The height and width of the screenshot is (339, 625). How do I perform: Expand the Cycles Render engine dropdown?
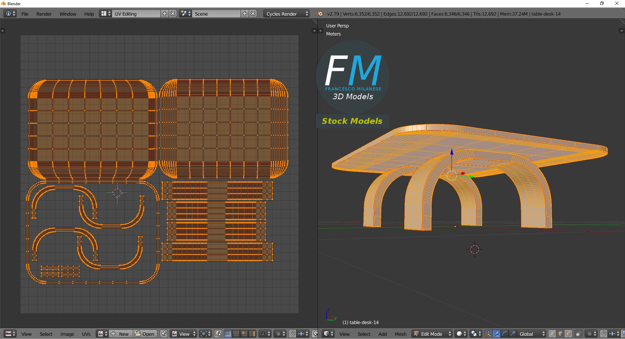coord(286,14)
